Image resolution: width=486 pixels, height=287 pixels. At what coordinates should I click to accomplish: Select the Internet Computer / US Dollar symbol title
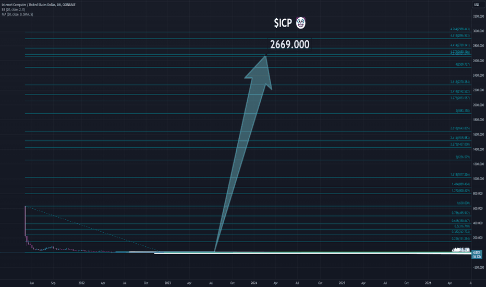pyautogui.click(x=39, y=5)
